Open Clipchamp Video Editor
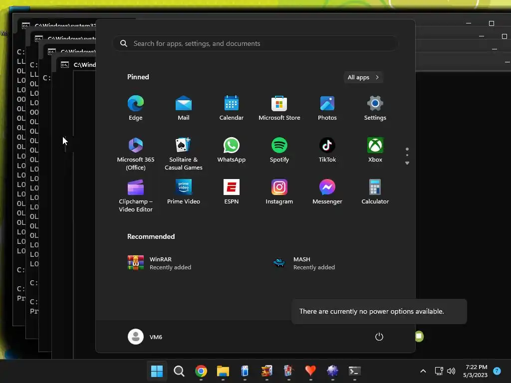The image size is (511, 383). click(x=136, y=195)
